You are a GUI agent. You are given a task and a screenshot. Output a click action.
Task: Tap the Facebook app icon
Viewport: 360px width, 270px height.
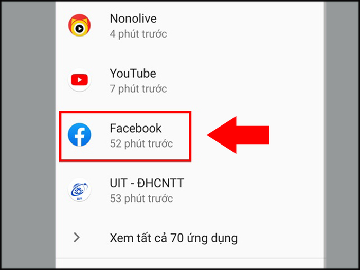tap(79, 135)
